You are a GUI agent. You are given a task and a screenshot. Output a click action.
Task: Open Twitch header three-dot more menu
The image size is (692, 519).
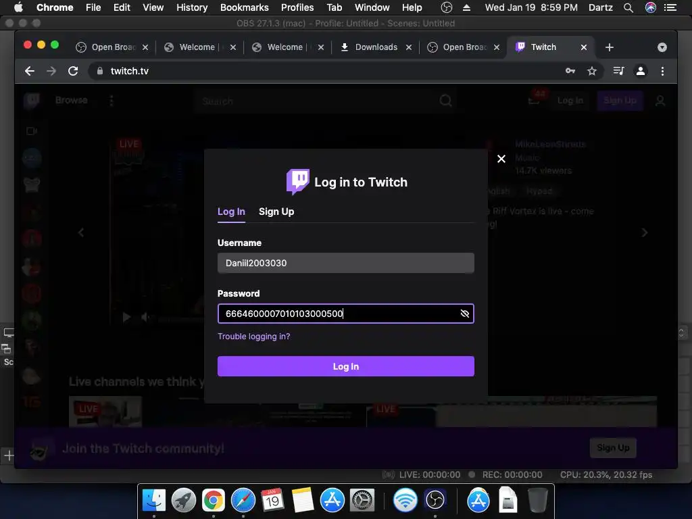112,101
